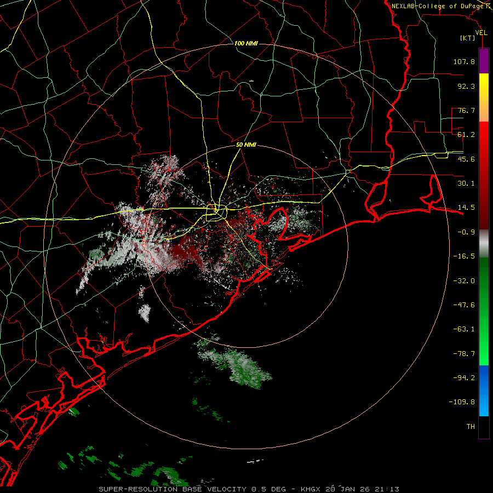This screenshot has height=493, width=493.
Task: Select the -47.6 scale value
Action: pyautogui.click(x=464, y=305)
